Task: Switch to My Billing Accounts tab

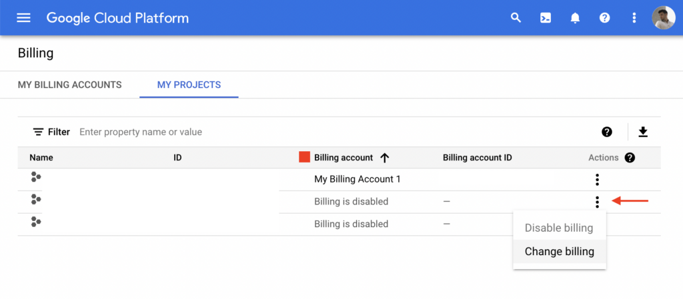Action: click(x=69, y=85)
